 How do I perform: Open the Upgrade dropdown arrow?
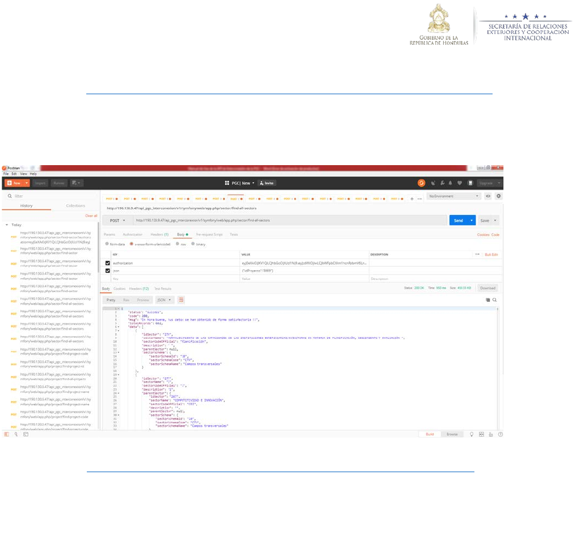click(x=499, y=183)
